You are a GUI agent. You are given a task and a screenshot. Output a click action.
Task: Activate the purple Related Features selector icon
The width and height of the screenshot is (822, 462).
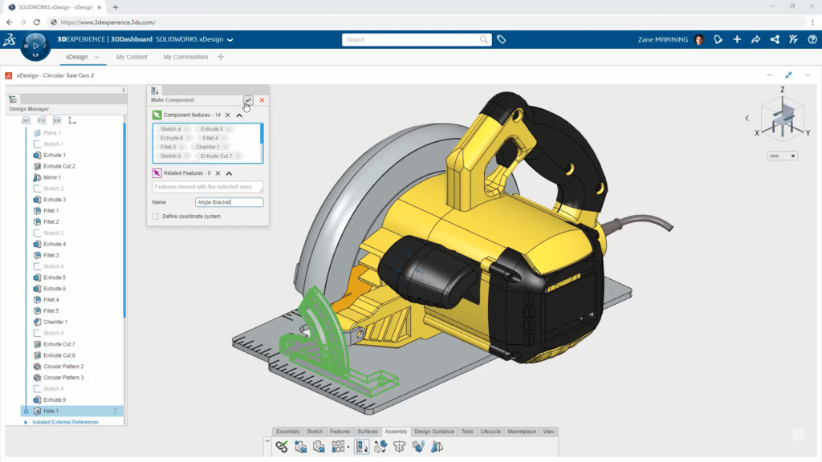pyautogui.click(x=157, y=173)
